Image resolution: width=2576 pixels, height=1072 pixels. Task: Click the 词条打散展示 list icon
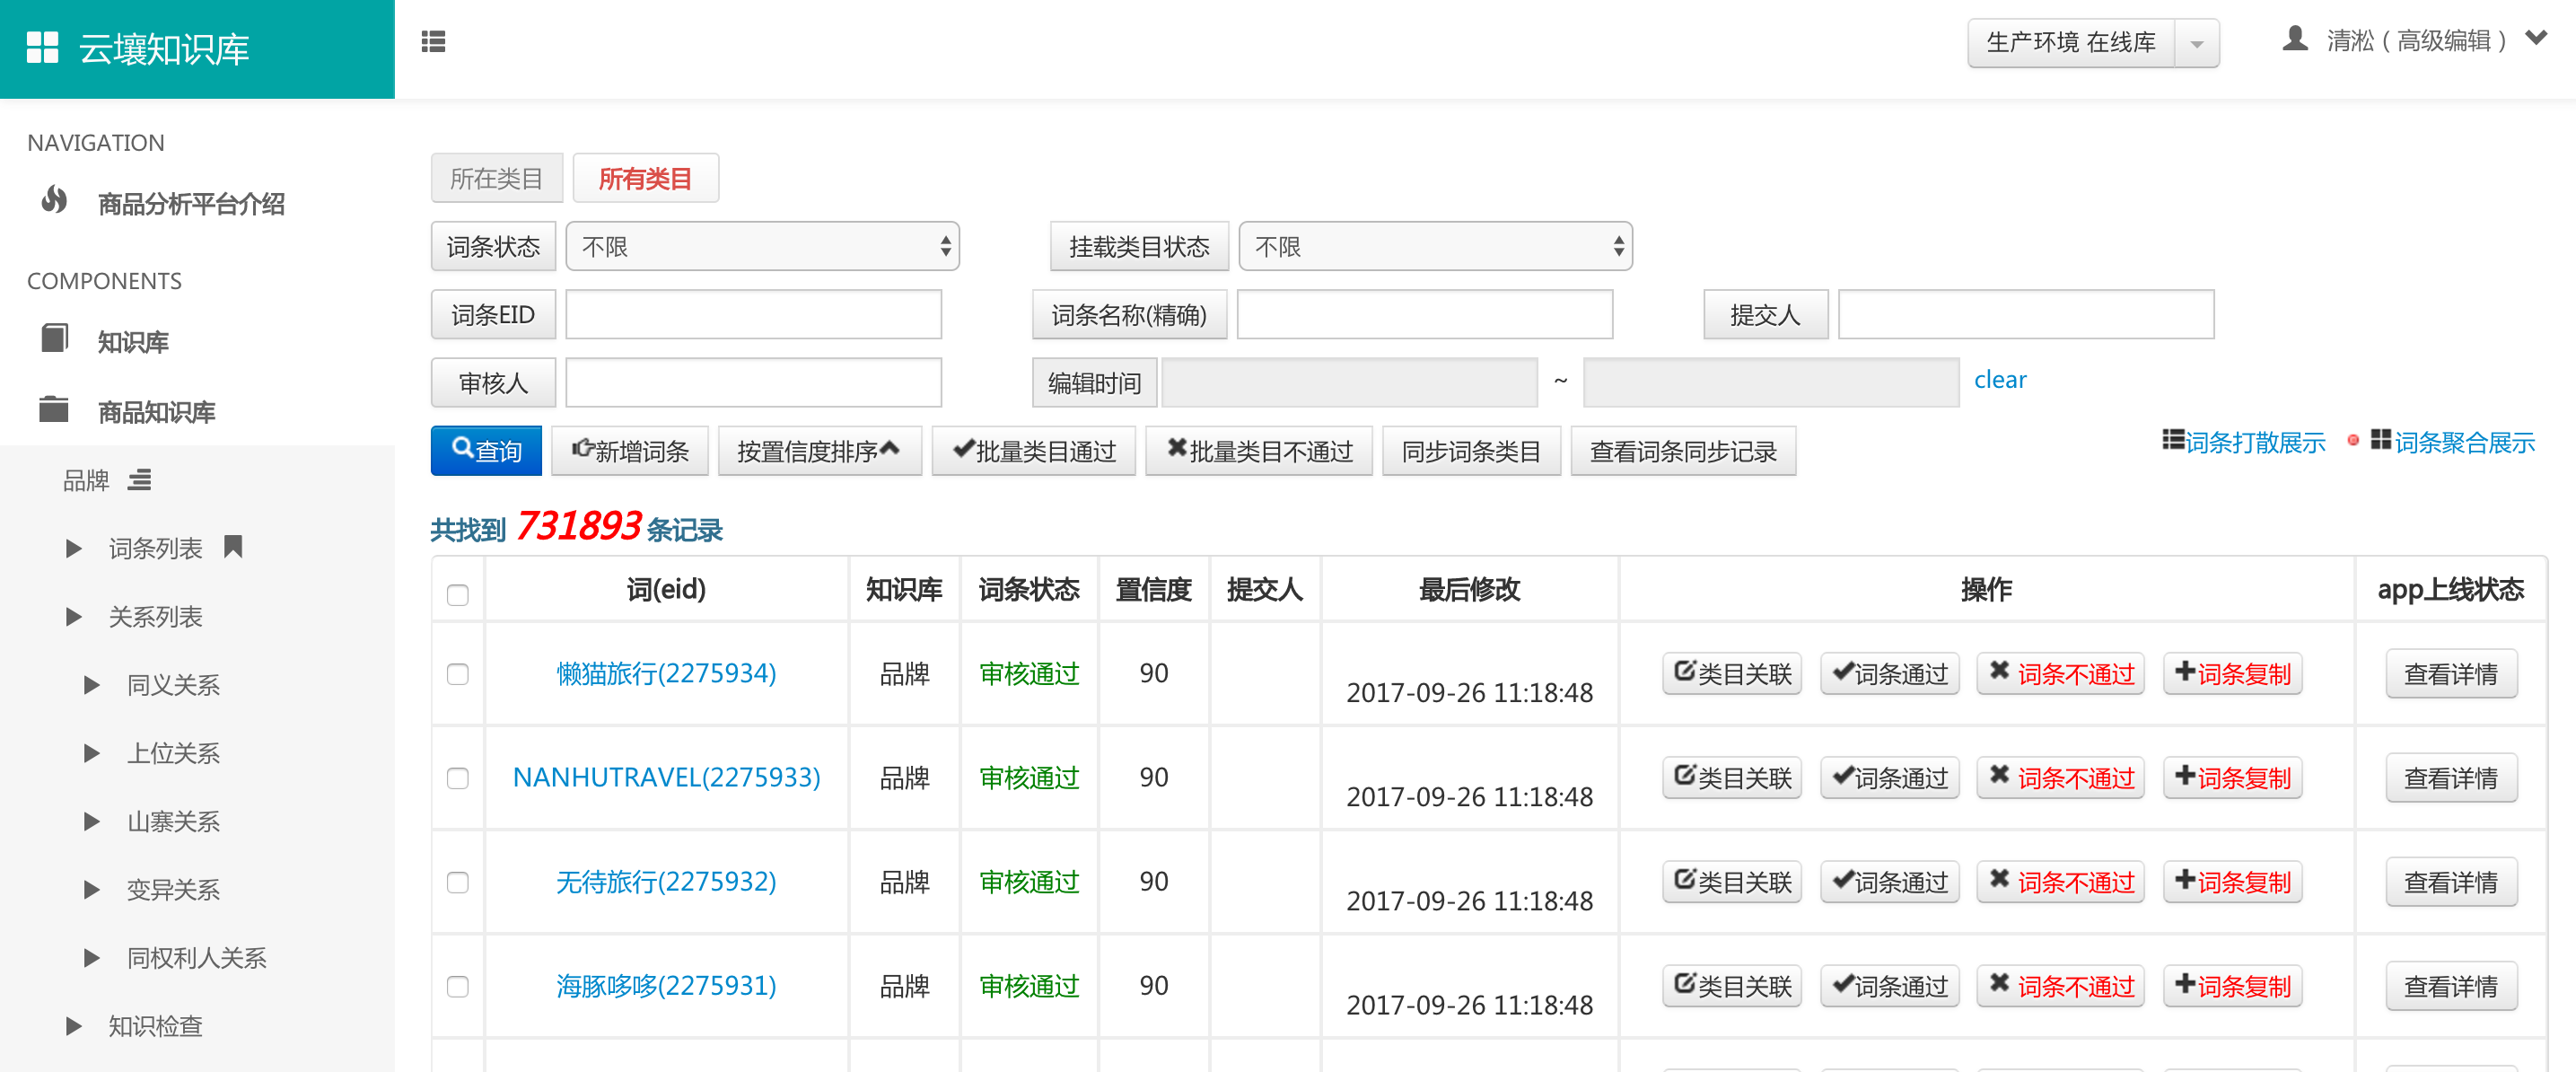(x=2173, y=440)
